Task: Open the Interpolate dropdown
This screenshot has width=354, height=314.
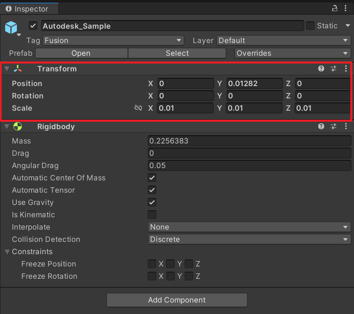Action: (249, 227)
